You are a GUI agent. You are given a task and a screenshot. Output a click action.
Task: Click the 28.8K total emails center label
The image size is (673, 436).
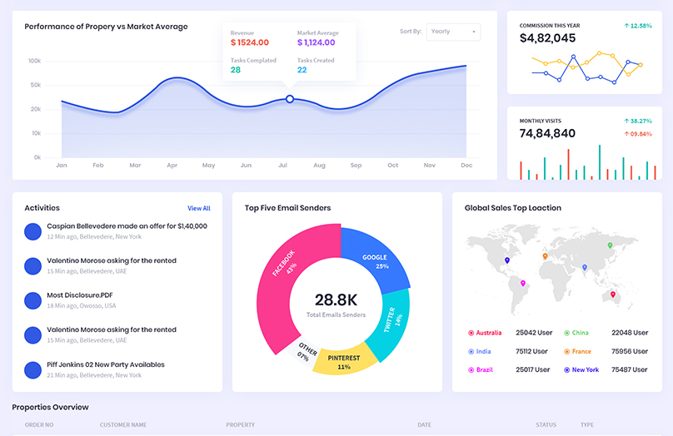(336, 300)
